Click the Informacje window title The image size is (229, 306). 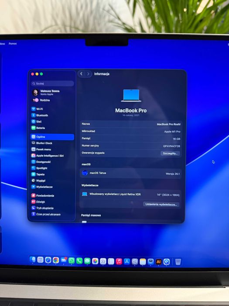(x=102, y=74)
